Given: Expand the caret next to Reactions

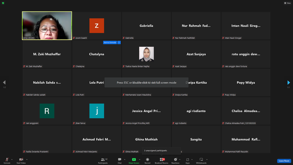Looking at the screenshot, I should click(180, 159).
